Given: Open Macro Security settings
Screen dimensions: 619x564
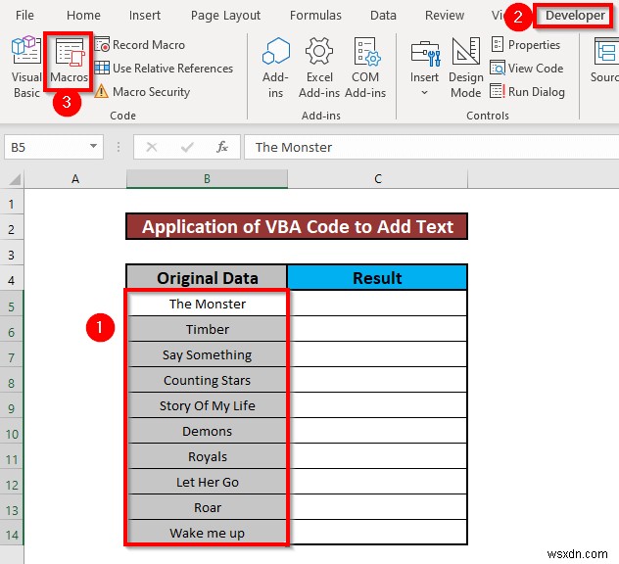Looking at the screenshot, I should [x=143, y=92].
